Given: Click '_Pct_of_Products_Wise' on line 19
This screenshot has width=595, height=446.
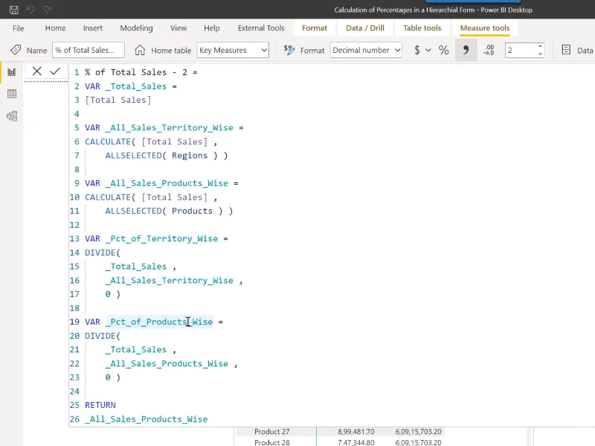Looking at the screenshot, I should tap(159, 322).
